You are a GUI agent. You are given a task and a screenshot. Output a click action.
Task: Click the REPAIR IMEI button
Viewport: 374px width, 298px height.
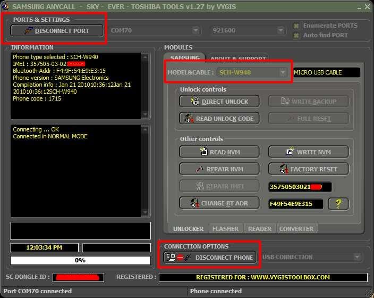coord(219,186)
